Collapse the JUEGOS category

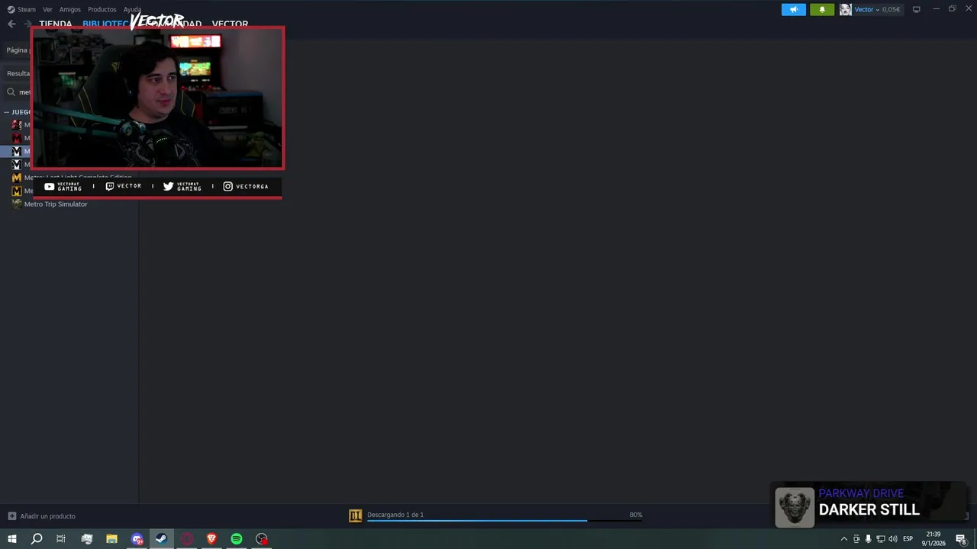[6, 112]
